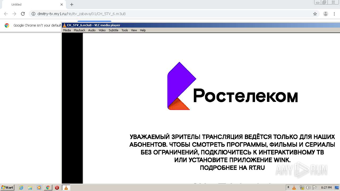Open the network tray icon
Screen dimensions: 340x191
302,188
